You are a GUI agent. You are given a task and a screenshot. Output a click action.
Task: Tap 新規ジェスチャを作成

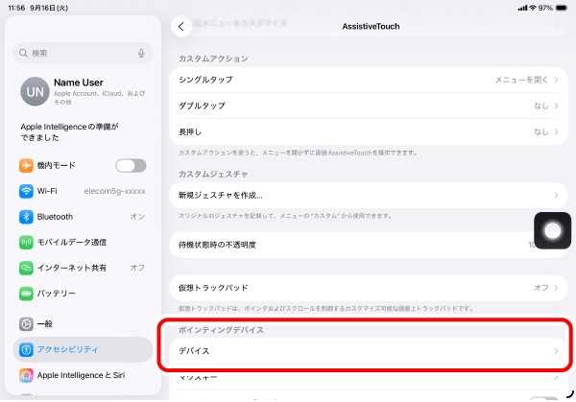coord(365,195)
